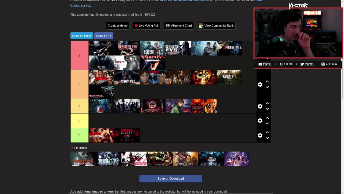This screenshot has height=194, width=344.
Task: Open settings gear for tier C
Action: click(x=260, y=121)
